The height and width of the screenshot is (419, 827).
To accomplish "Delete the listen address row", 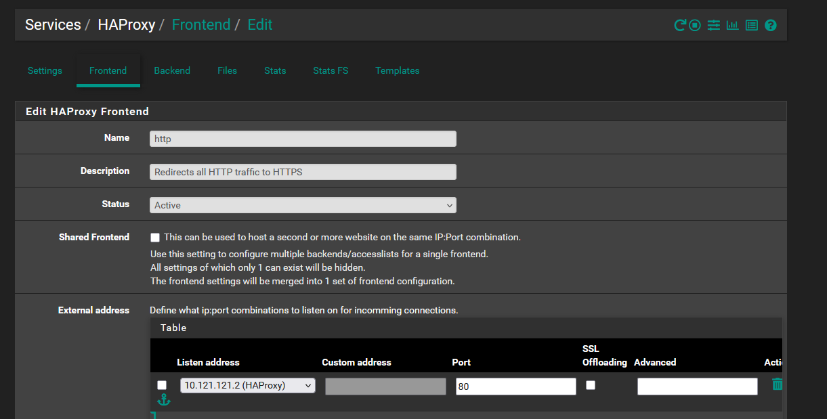I will click(777, 384).
